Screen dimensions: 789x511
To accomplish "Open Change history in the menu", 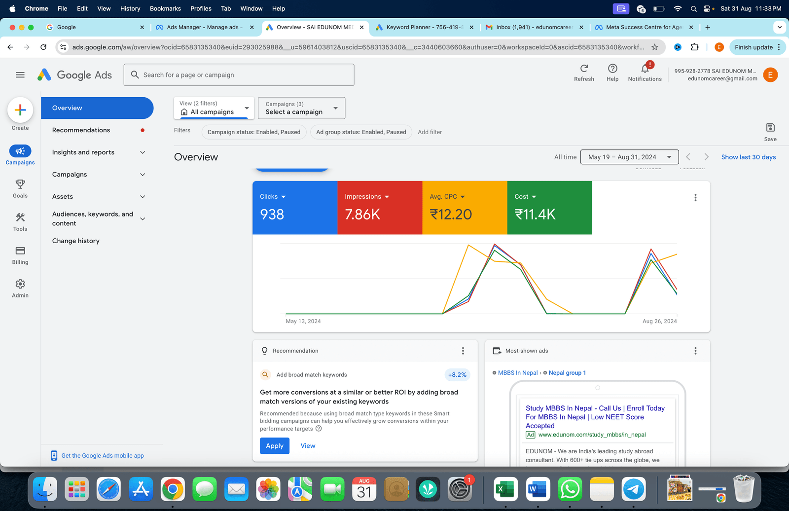I will coord(76,241).
